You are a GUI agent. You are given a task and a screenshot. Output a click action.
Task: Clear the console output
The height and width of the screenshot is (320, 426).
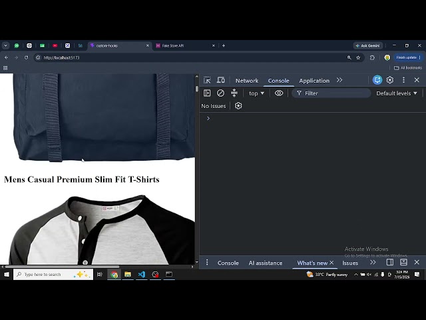coord(220,93)
